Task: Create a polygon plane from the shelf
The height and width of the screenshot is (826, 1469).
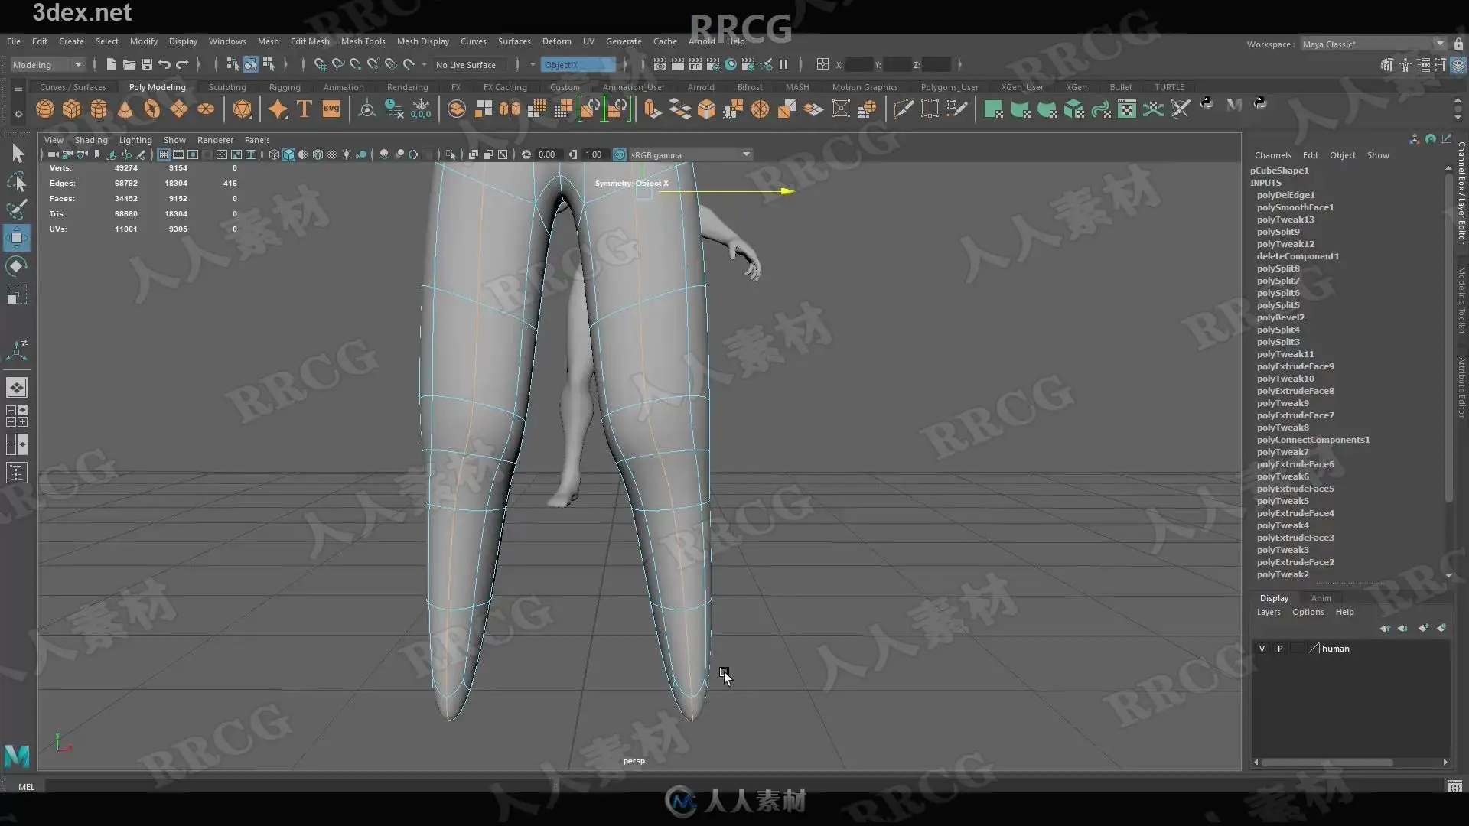Action: (x=179, y=109)
